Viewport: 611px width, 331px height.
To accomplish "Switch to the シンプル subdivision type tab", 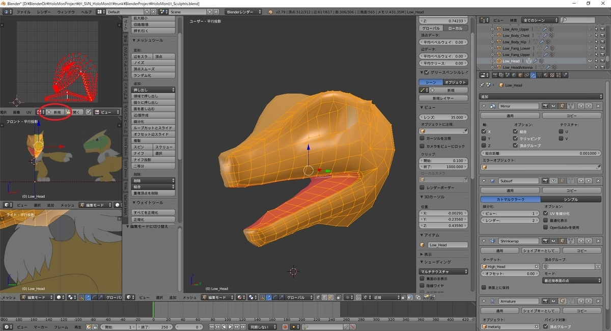I will point(570,199).
